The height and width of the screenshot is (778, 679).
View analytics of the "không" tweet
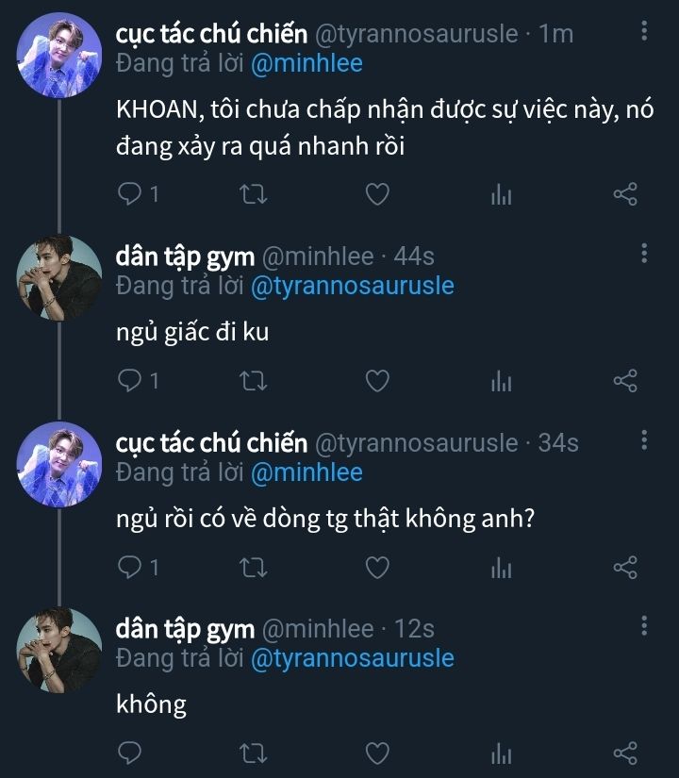(x=501, y=753)
